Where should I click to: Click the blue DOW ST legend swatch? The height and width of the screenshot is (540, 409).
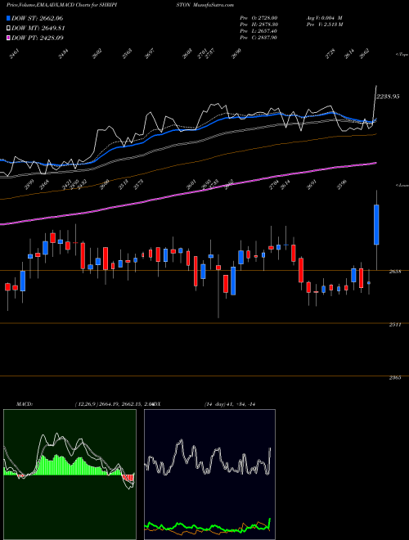pos(8,18)
